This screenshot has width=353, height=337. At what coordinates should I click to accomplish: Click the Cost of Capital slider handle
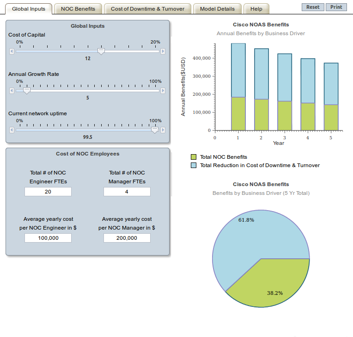(101, 51)
